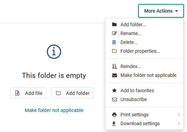The width and height of the screenshot is (187, 132).
Task: Click the Add file button
Action: point(28,93)
